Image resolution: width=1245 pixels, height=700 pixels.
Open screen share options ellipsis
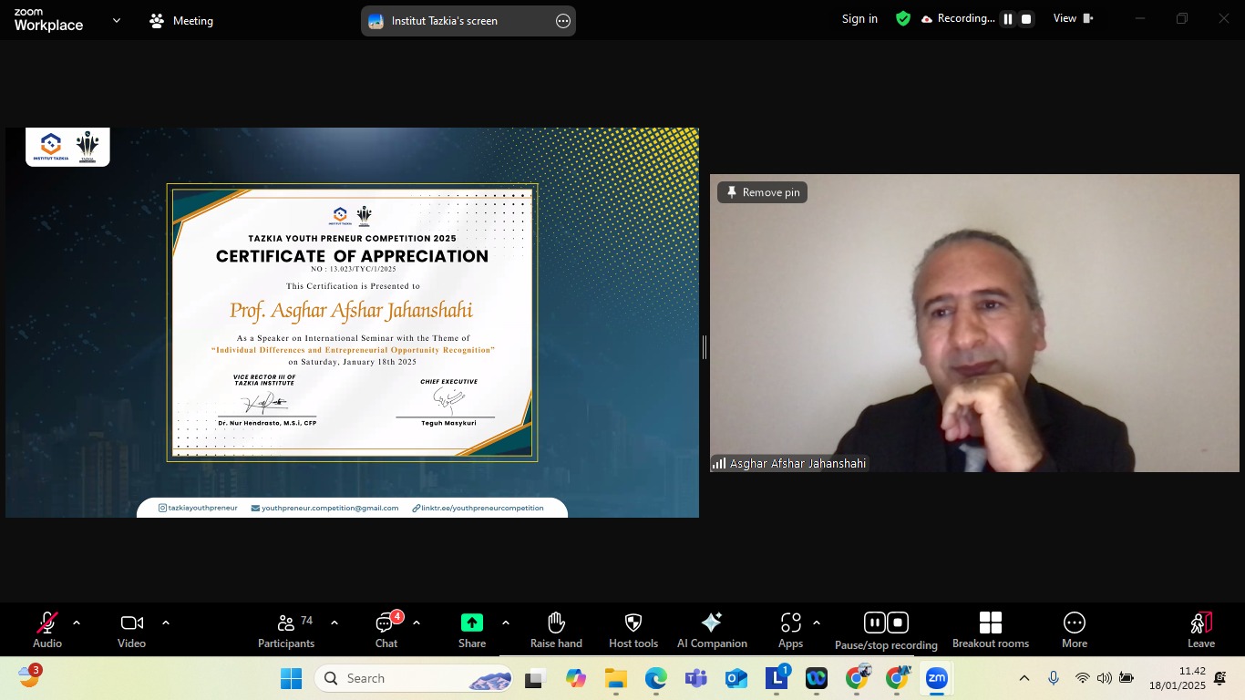tap(563, 21)
